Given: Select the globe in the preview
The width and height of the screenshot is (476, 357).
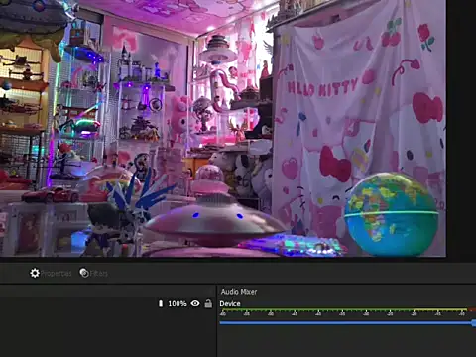Looking at the screenshot, I should 392,214.
